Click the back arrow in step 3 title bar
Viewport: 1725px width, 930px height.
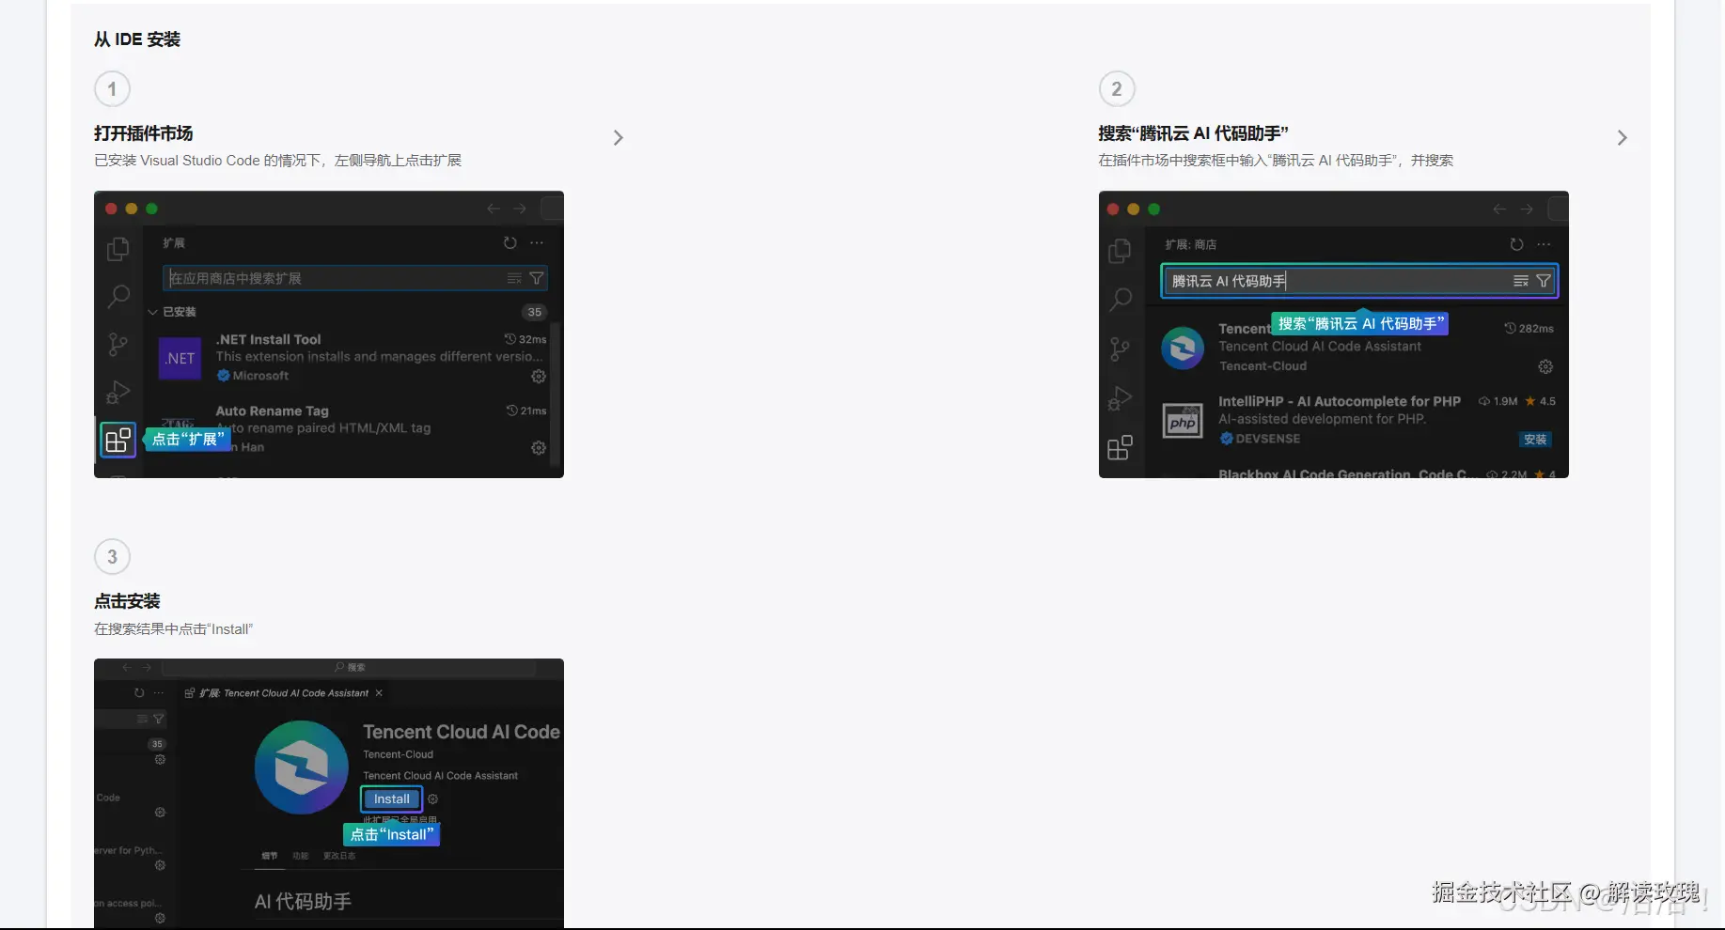tap(127, 667)
